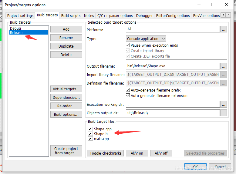Switch to the Project settings tab
236x174 pixels.
coord(20,16)
